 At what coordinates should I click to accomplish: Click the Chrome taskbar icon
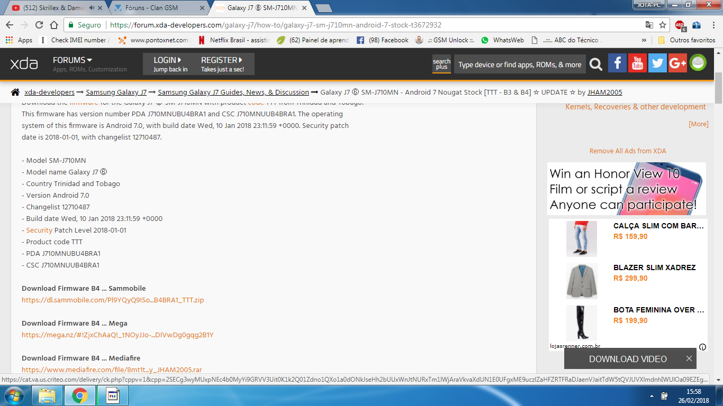tap(80, 395)
